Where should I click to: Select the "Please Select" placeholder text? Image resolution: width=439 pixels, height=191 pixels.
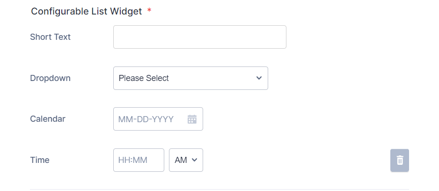144,78
